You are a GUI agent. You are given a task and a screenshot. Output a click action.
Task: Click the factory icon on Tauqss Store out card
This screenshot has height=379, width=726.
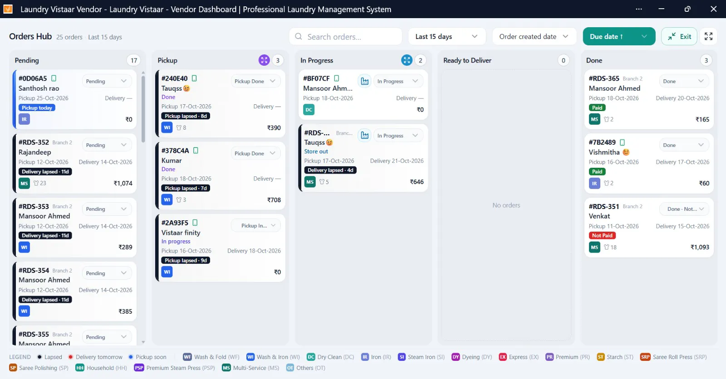365,136
